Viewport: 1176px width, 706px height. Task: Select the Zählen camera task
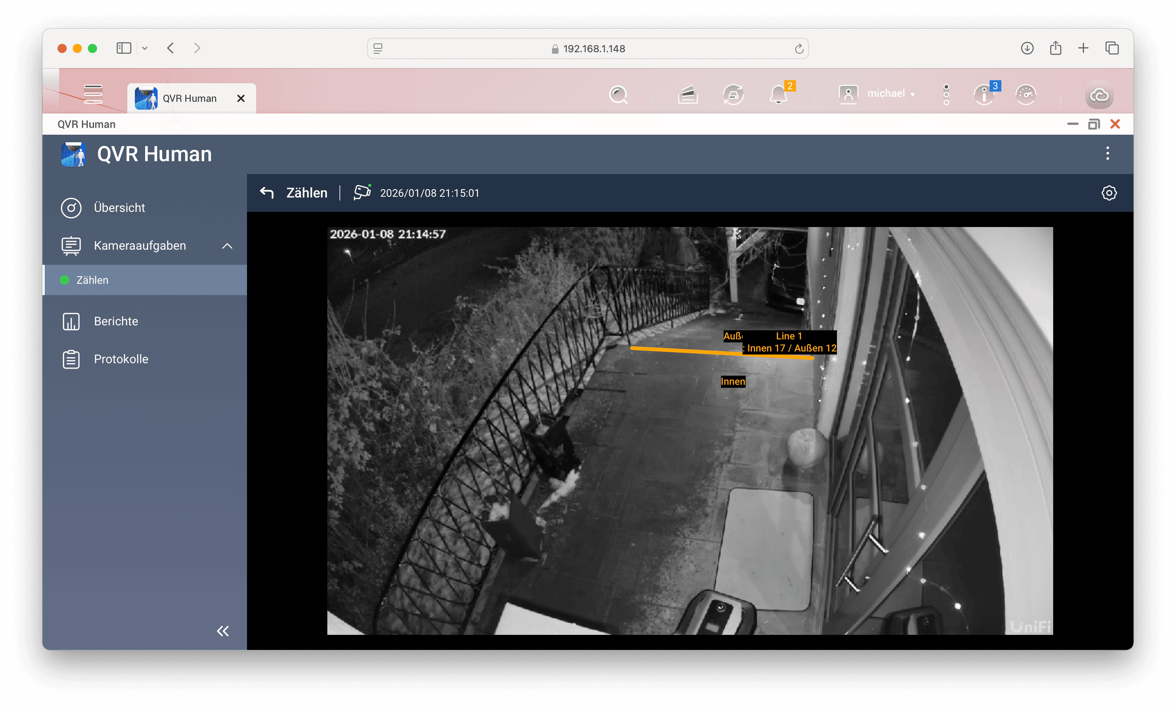click(x=92, y=280)
